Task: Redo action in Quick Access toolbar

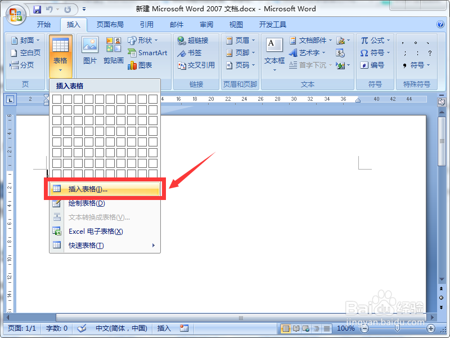Action: 67,10
